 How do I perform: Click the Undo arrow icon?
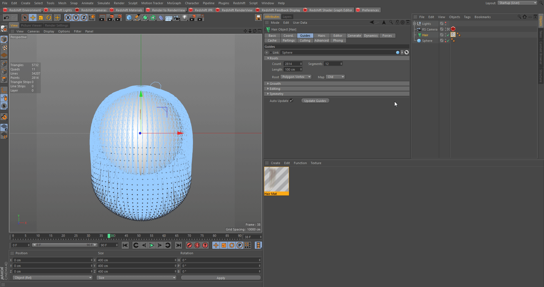6,18
